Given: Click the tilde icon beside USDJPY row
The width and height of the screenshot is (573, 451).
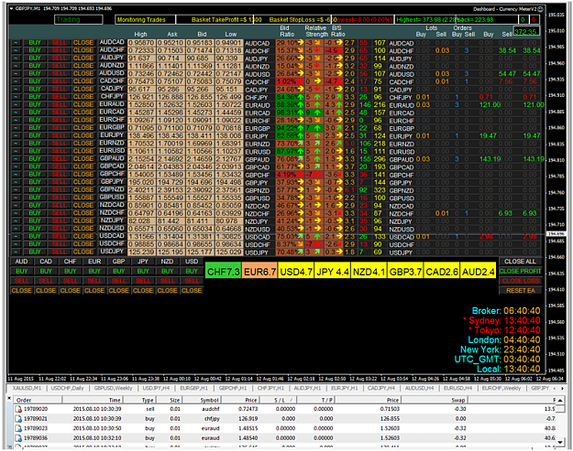Looking at the screenshot, I should (16, 252).
